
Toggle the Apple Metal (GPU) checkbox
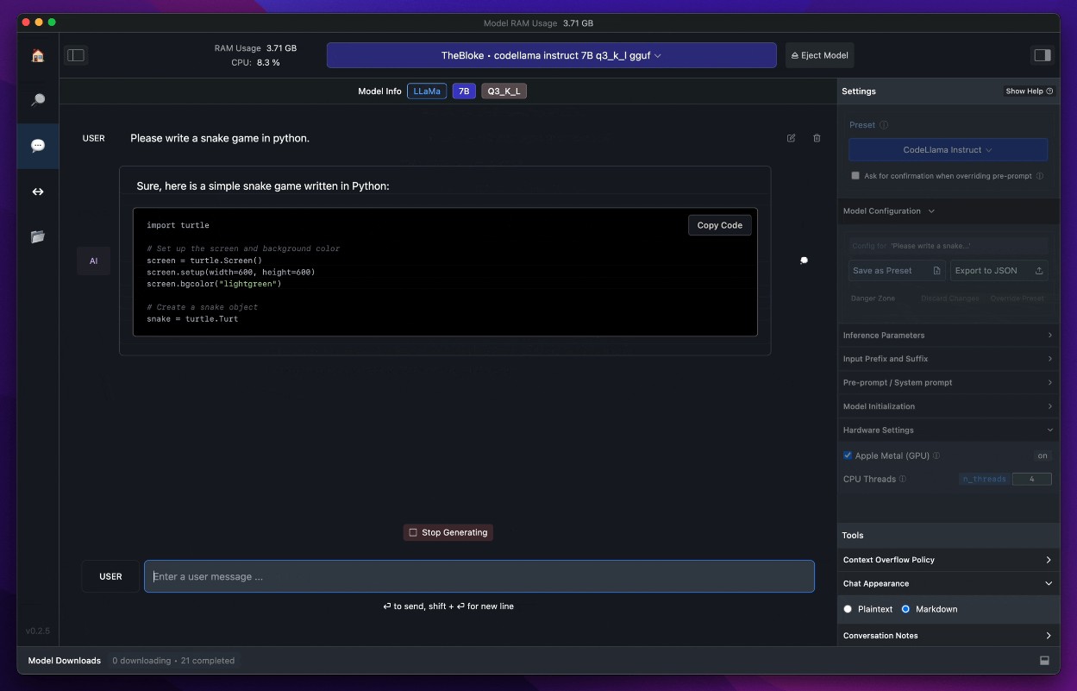[848, 455]
